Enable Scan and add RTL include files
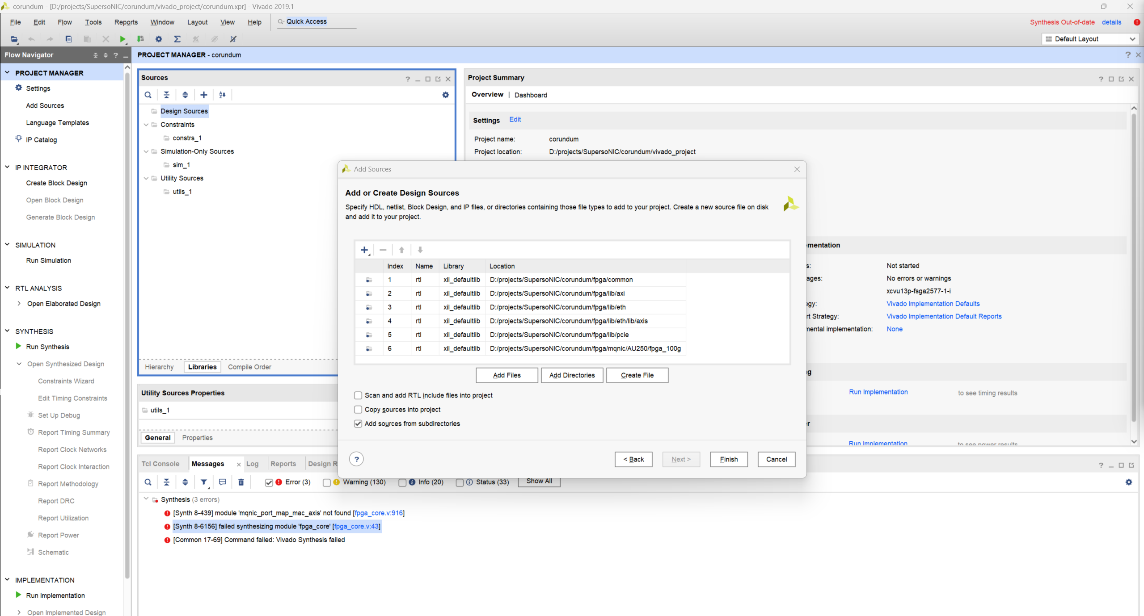The image size is (1144, 616). coord(358,395)
